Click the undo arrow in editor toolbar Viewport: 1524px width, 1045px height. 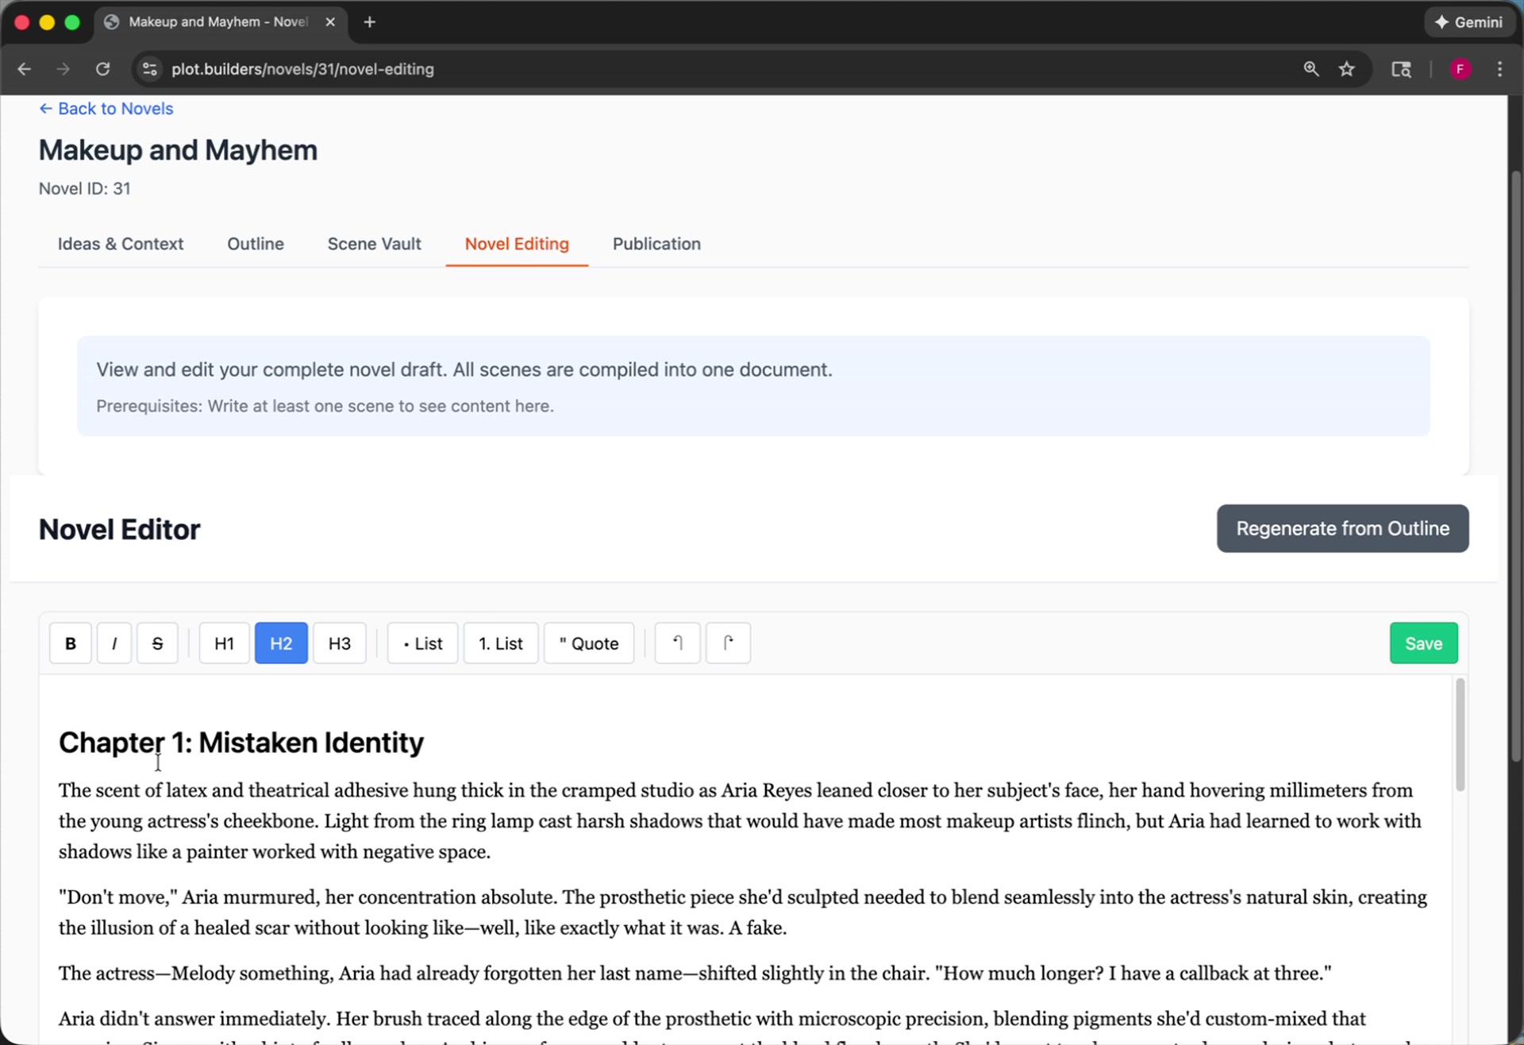click(x=677, y=643)
